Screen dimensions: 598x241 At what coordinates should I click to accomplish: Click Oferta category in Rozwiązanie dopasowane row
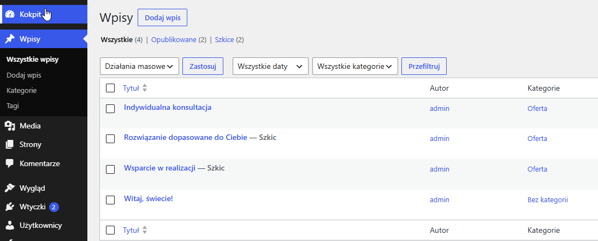(537, 139)
